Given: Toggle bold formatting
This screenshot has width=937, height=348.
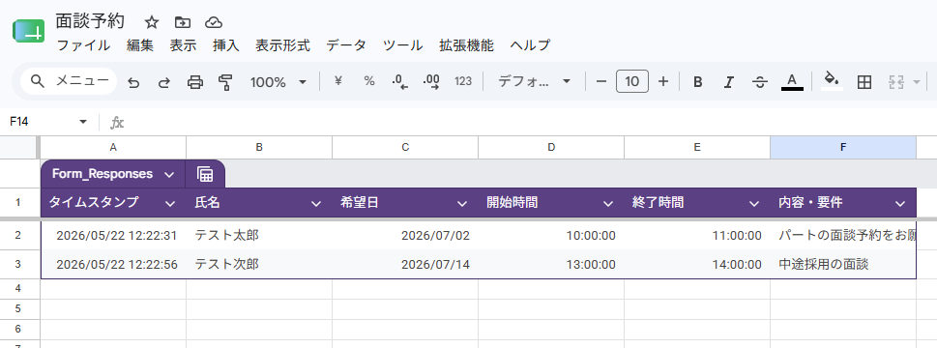Looking at the screenshot, I should (697, 82).
